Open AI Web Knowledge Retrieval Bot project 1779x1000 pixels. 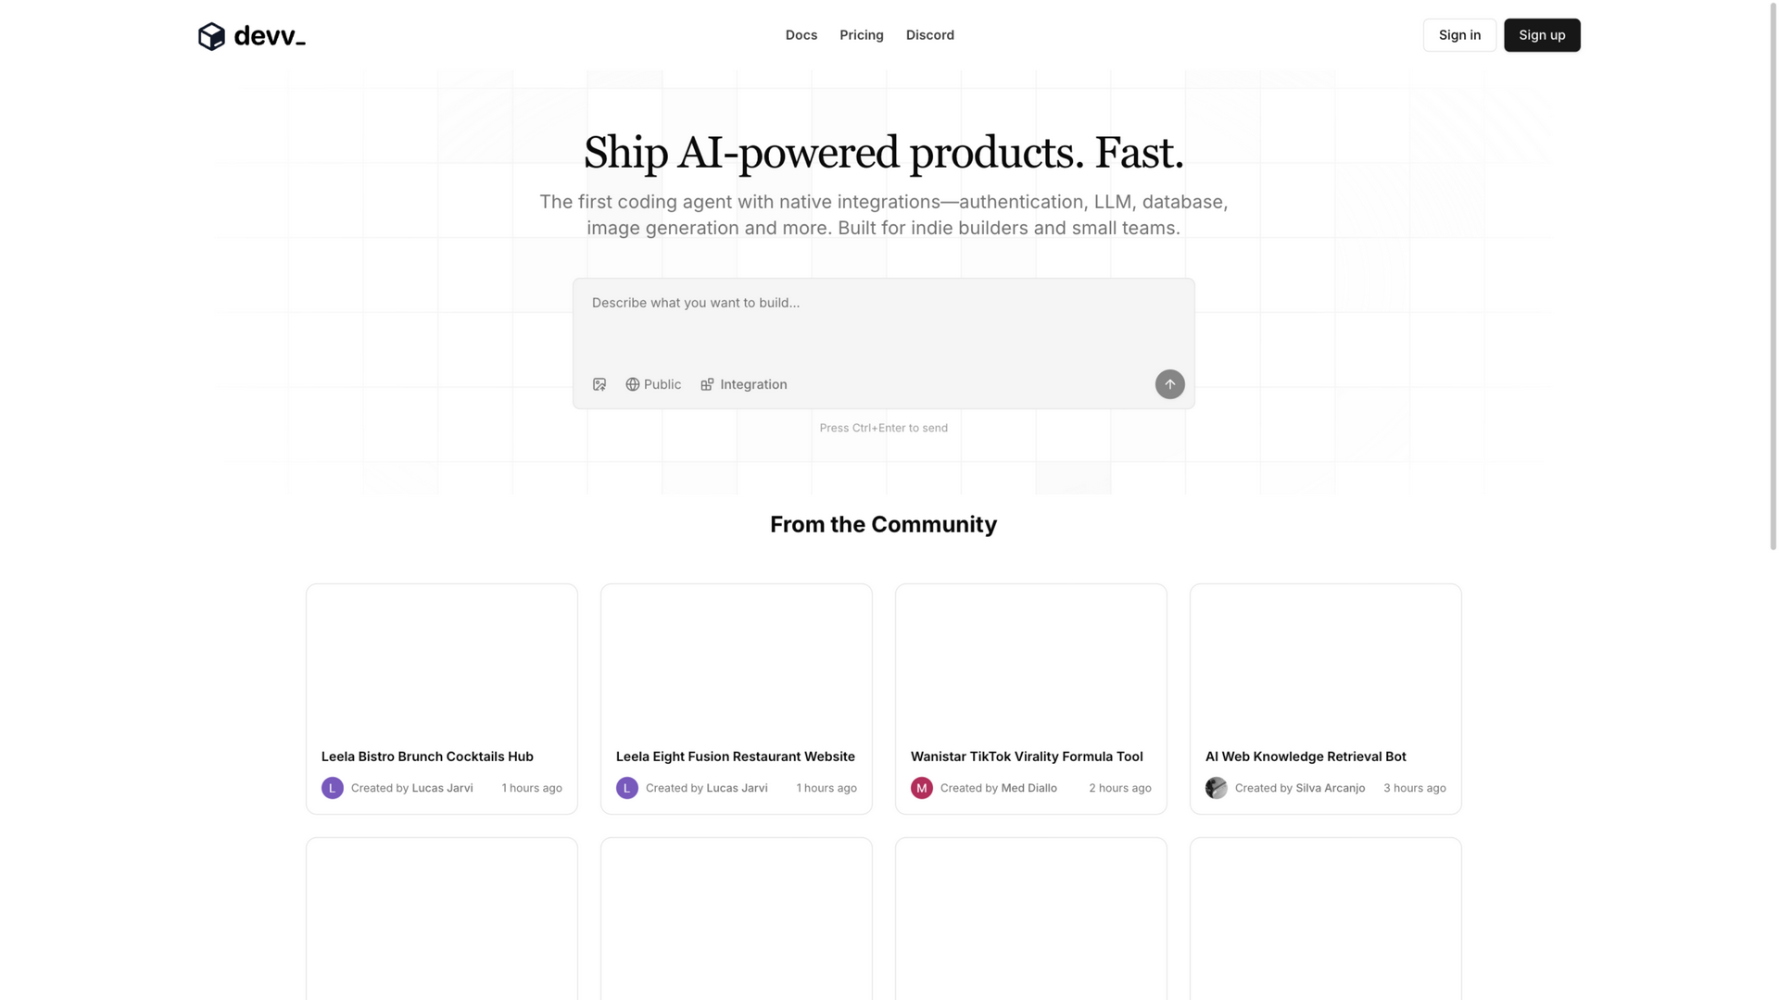tap(1325, 699)
